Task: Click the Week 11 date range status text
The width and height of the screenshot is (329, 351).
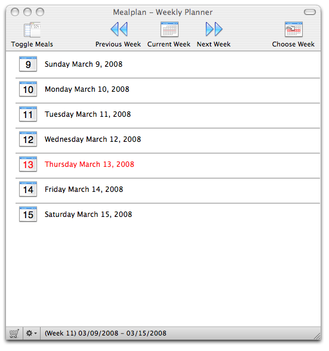Action: (106, 333)
